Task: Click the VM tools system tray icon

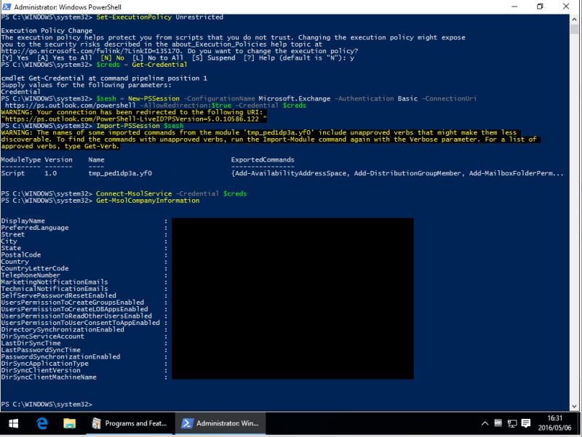Action: point(498,424)
